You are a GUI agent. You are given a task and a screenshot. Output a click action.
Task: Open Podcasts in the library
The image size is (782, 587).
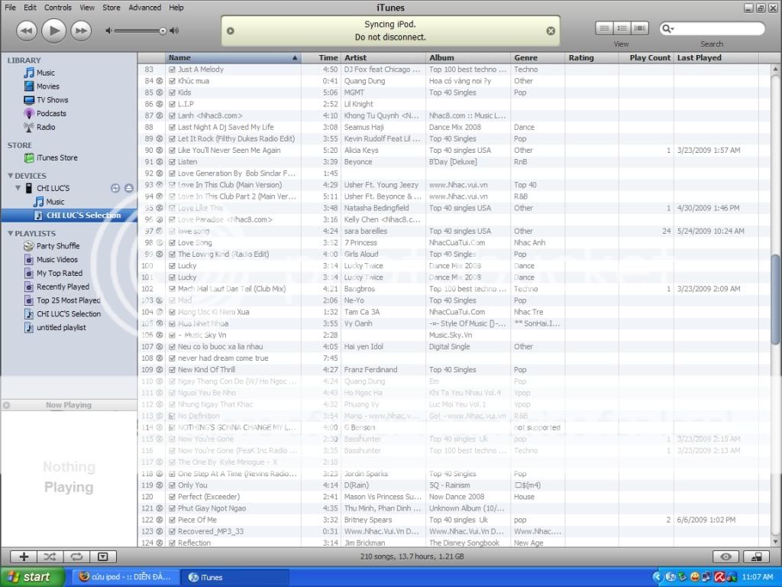click(x=51, y=114)
